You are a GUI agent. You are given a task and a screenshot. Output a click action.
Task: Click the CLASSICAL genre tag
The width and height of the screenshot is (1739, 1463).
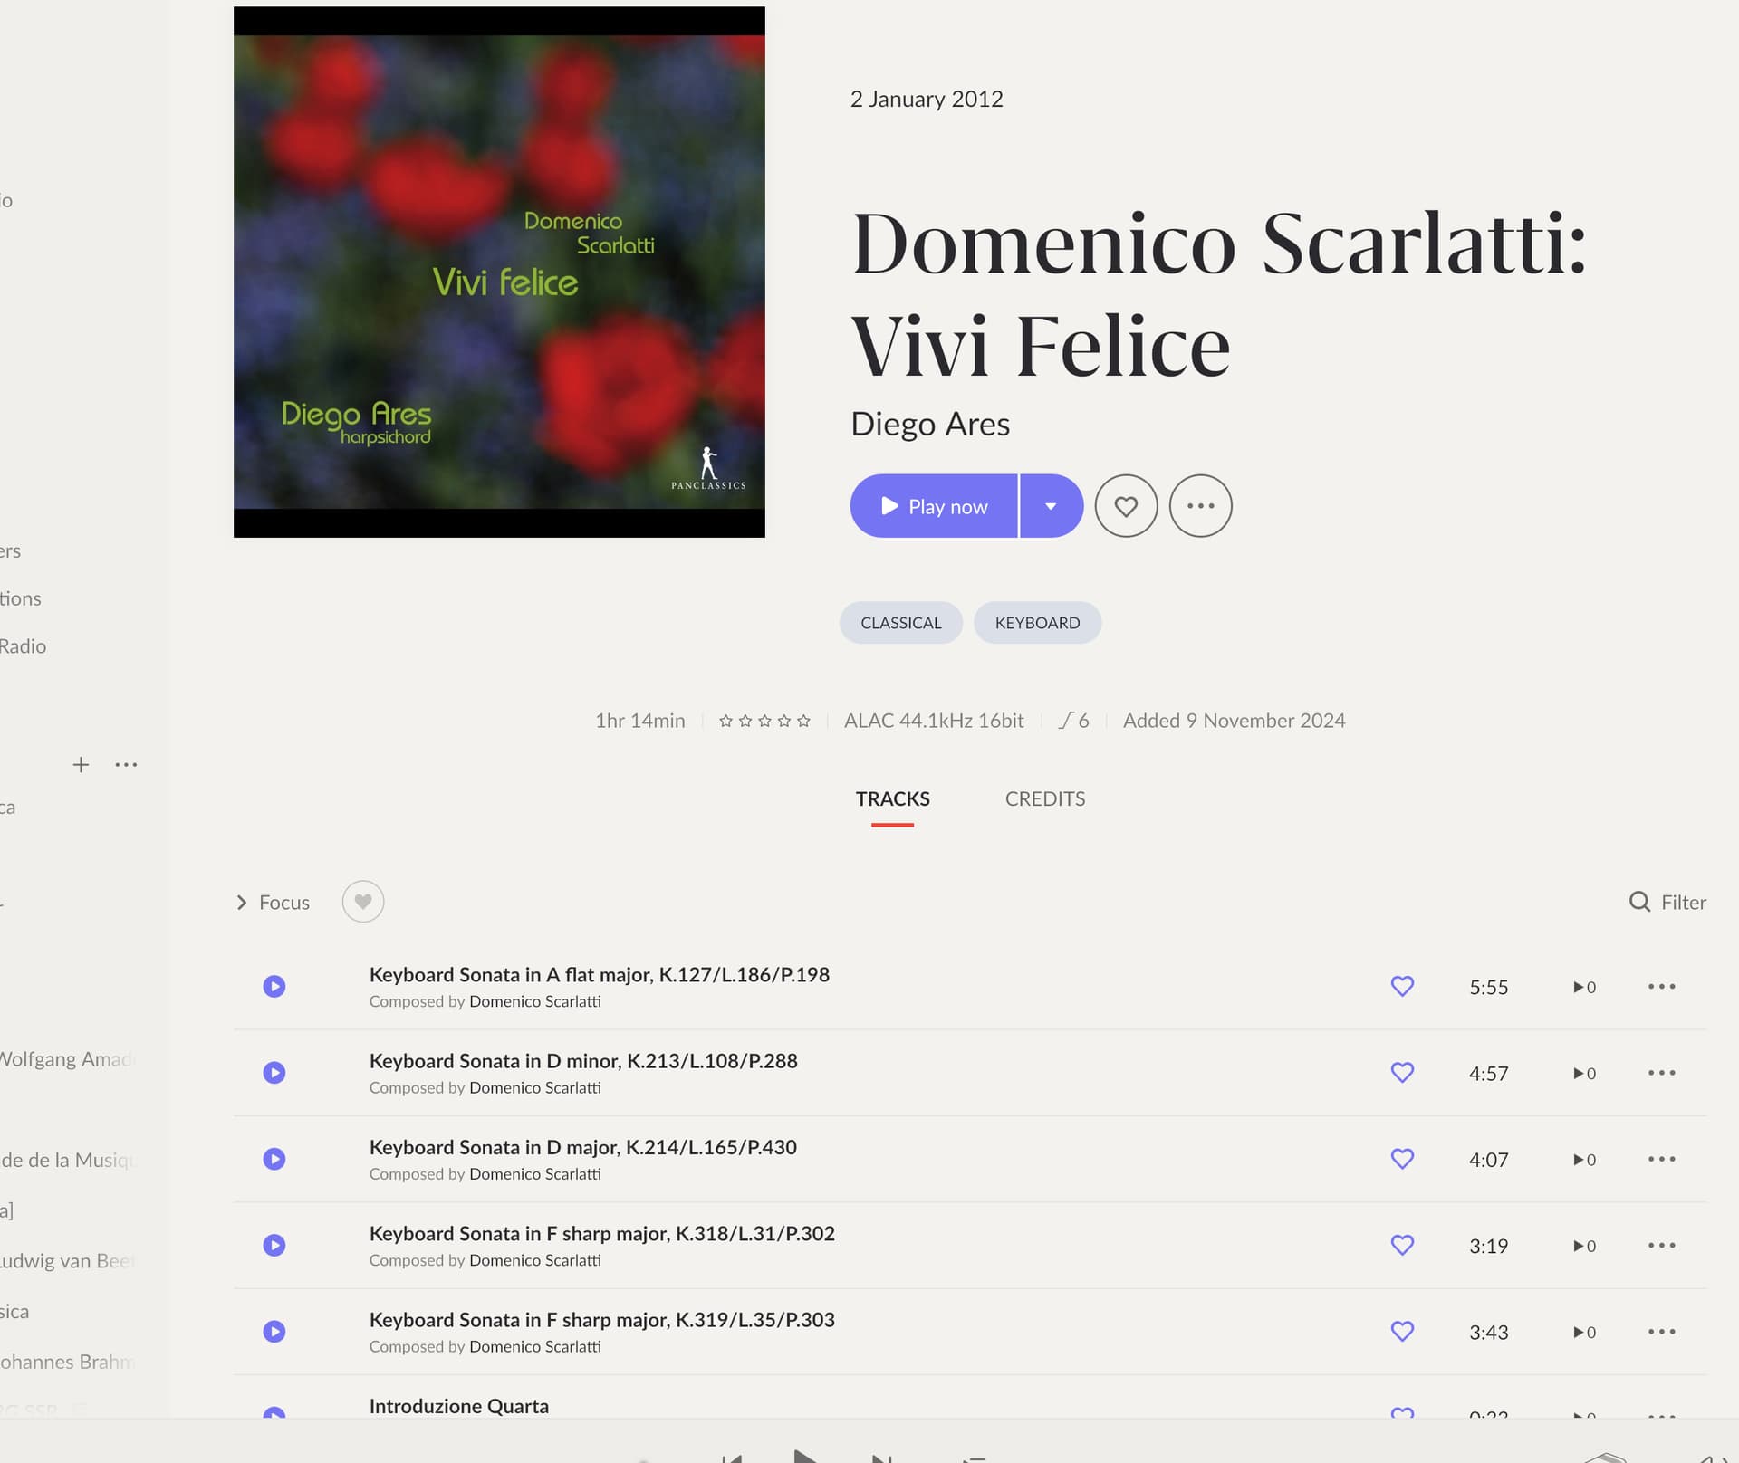[900, 623]
